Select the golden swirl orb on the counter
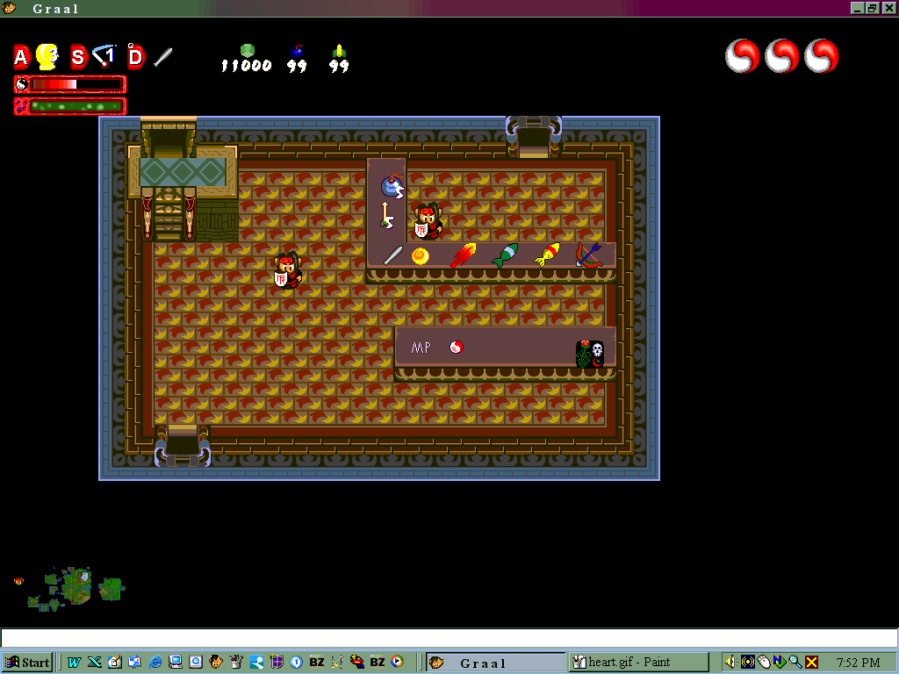 [421, 255]
